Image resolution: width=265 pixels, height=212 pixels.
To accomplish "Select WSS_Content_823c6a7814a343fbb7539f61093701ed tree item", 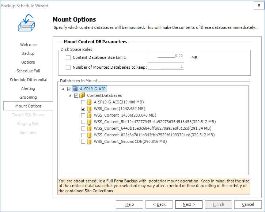I will pyautogui.click(x=154, y=135).
